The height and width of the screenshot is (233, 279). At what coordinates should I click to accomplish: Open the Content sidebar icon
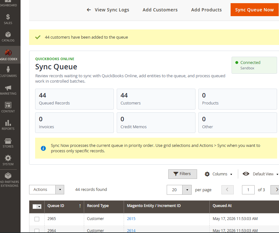click(8, 105)
